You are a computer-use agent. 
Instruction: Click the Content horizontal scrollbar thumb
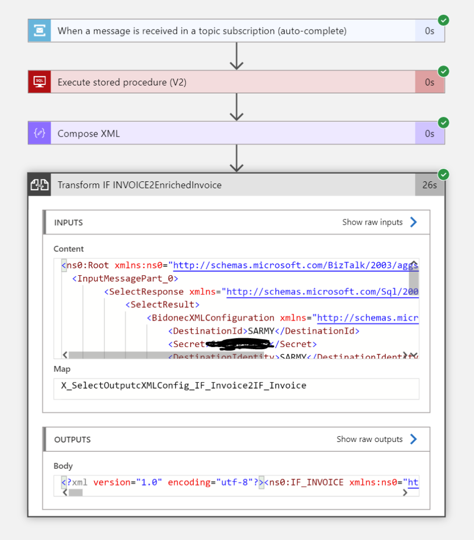(x=166, y=355)
